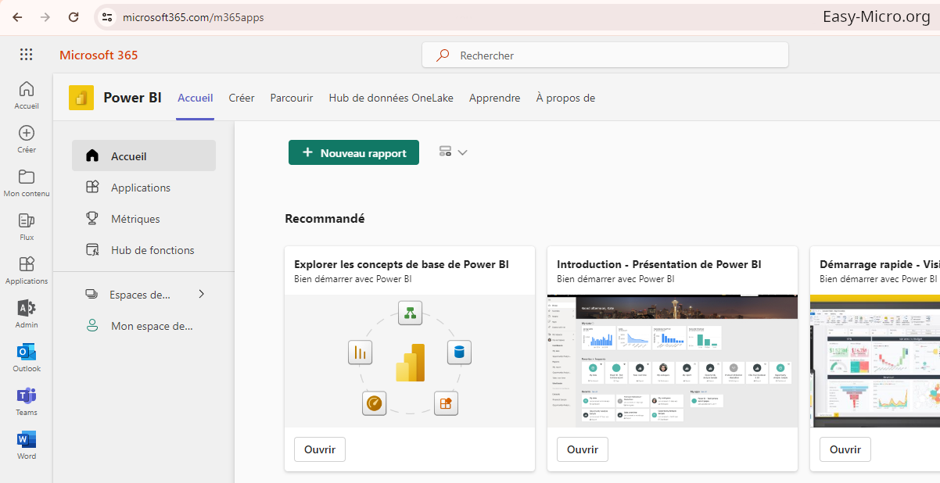This screenshot has width=940, height=483.
Task: Open Mon espace de travail item
Action: 144,326
